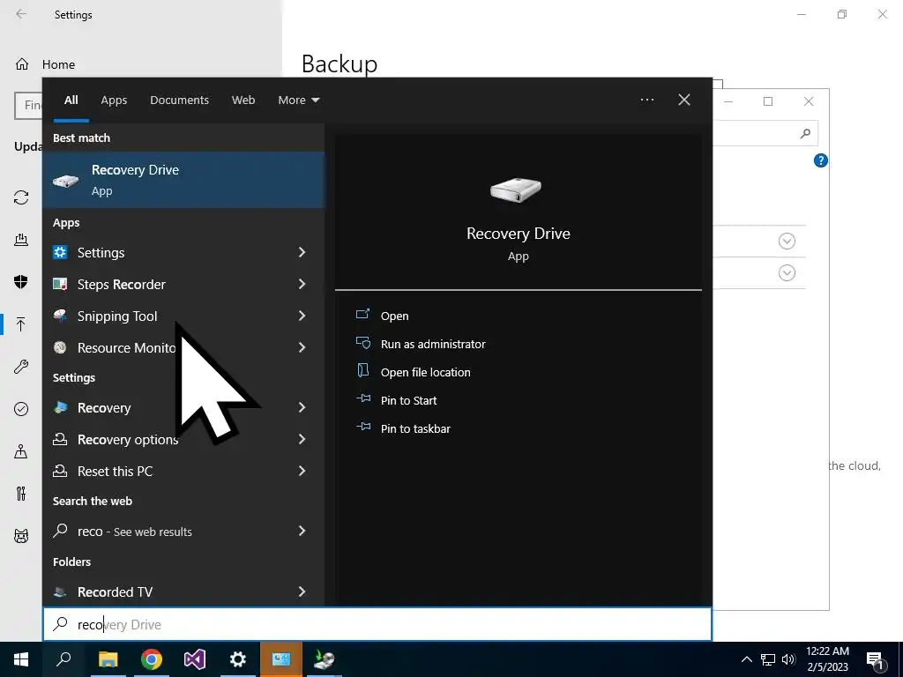Screen dimensions: 903x677
Task: Select Open for Recovery Drive
Action: click(x=394, y=316)
